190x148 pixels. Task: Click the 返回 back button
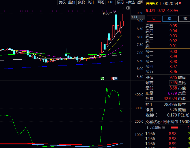click(140, 2)
